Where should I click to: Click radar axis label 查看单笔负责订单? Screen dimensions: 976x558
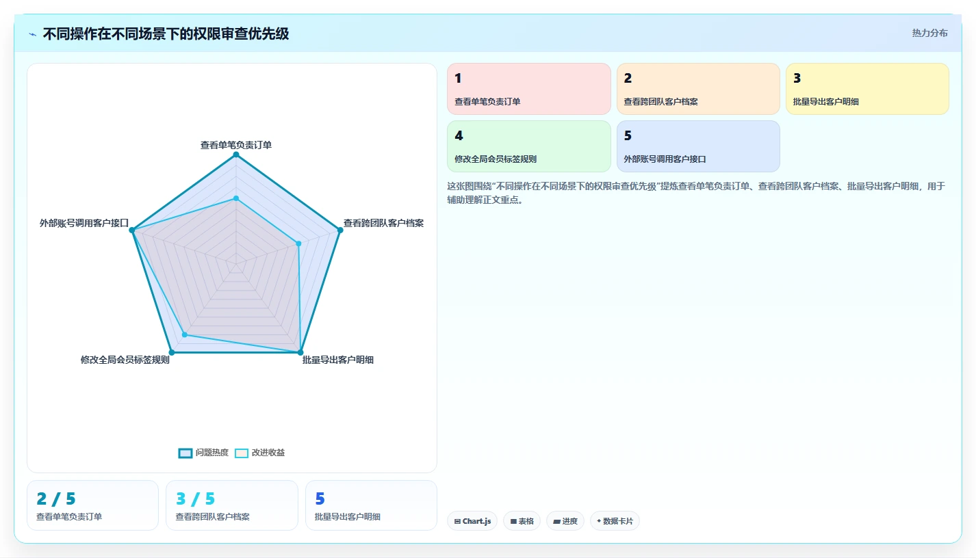pyautogui.click(x=236, y=145)
